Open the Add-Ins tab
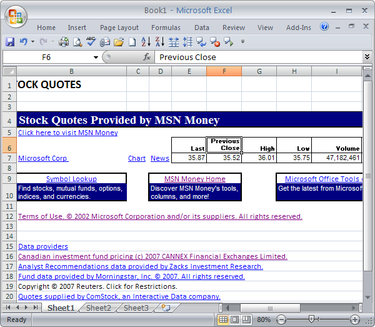Viewport: 375px width, 327px height. [299, 28]
